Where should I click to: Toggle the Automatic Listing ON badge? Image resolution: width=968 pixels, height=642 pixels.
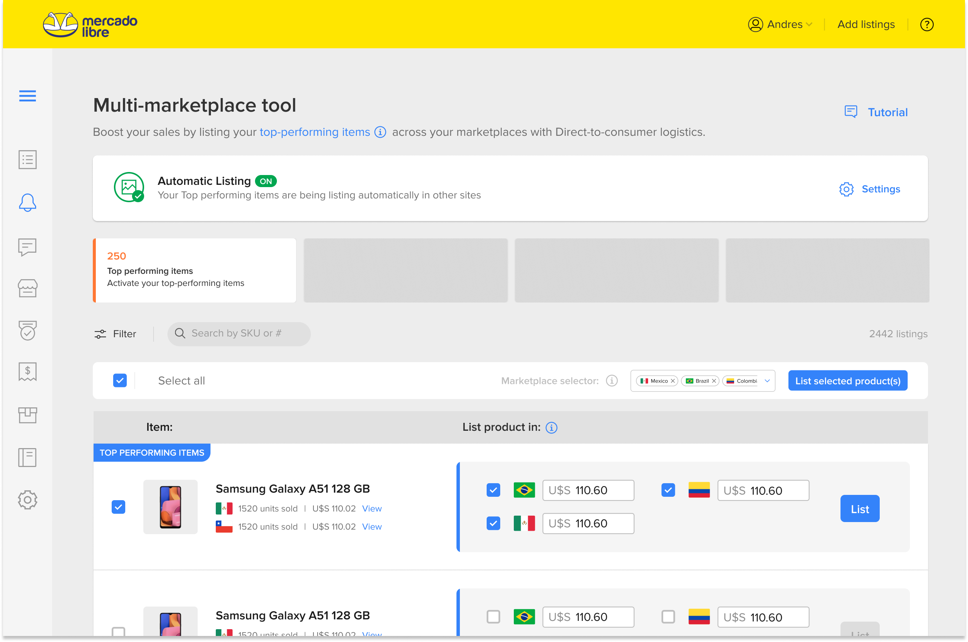click(x=266, y=181)
